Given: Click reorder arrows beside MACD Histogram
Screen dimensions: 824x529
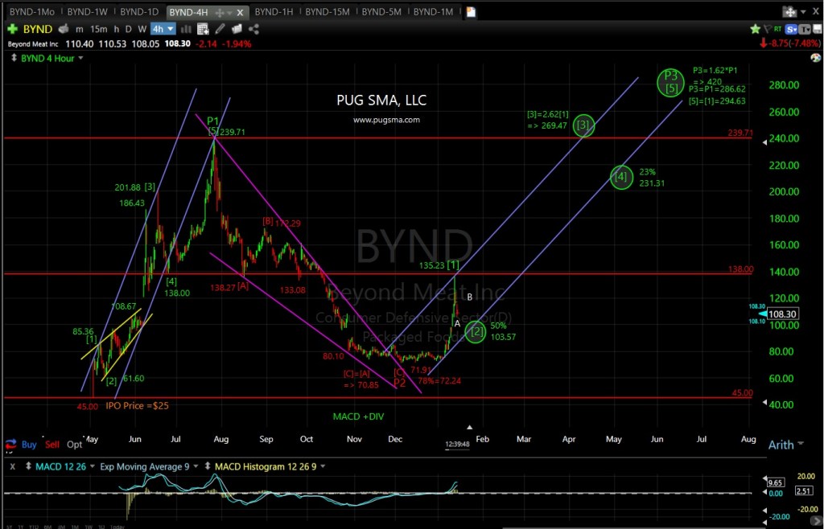Looking at the screenshot, I should (x=208, y=466).
